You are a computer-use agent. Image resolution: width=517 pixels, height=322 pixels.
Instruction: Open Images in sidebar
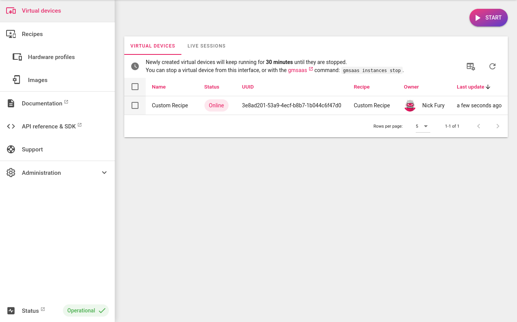coord(58,80)
